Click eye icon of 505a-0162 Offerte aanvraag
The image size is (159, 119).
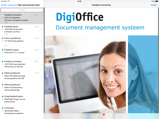coord(3,76)
